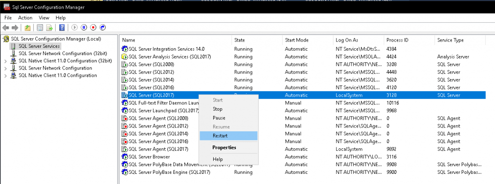Click the SQL Server (SQL2014) service icon
The width and height of the screenshot is (495, 184).
[125, 80]
